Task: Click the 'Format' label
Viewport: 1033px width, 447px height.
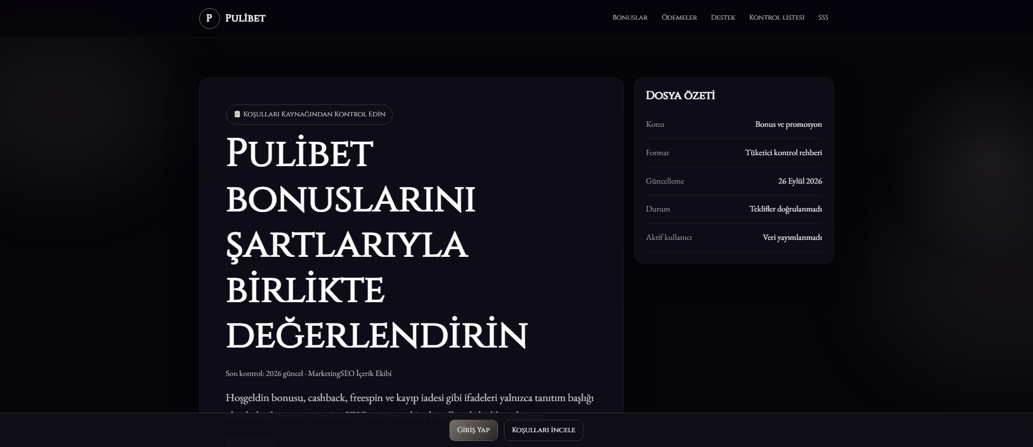Action: pos(657,153)
